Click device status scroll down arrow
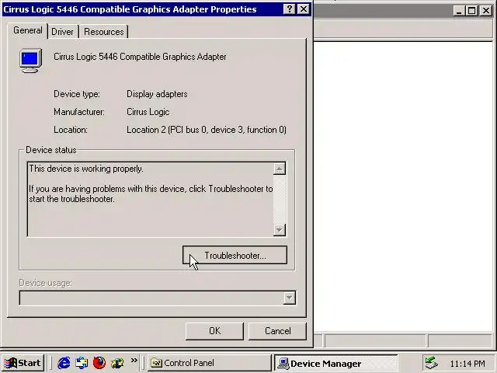 [x=280, y=230]
